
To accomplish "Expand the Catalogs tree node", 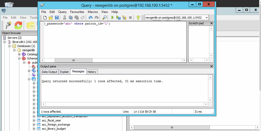I will (19, 54).
